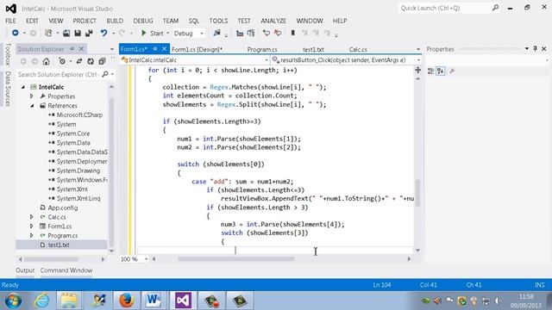The height and width of the screenshot is (310, 552).
Task: Click Solution Explorer Sync with Active Document icon
Action: (x=78, y=61)
